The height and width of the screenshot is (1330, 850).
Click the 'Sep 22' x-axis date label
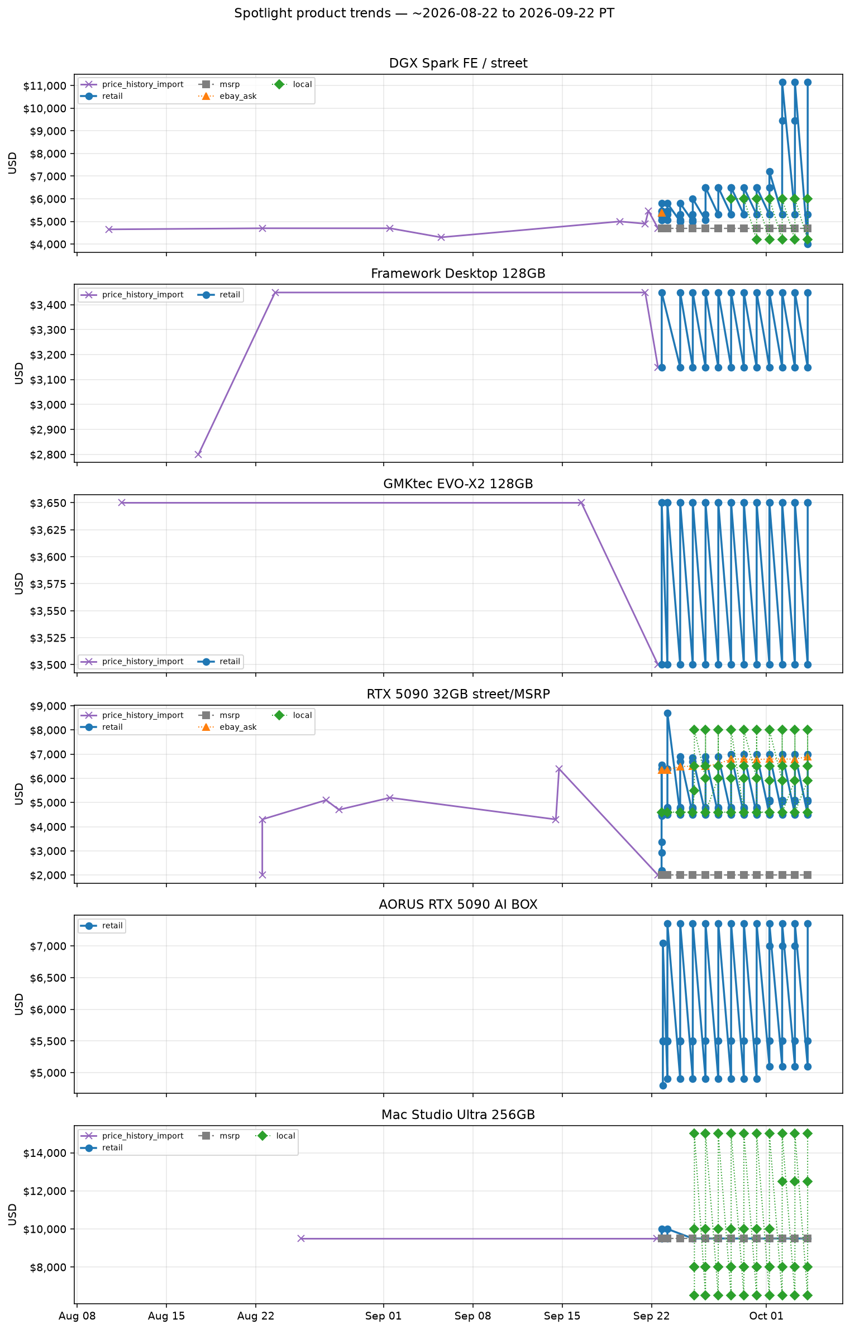651,1316
